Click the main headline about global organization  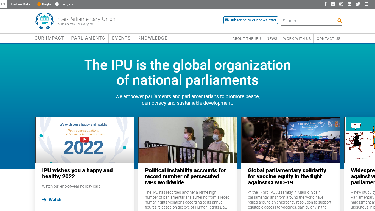click(187, 73)
